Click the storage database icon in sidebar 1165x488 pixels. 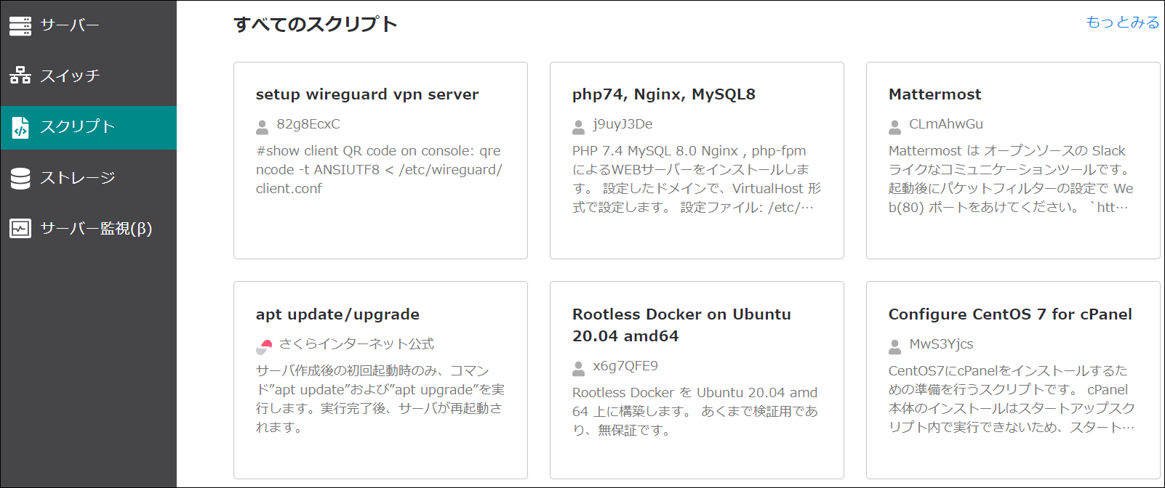click(x=20, y=178)
